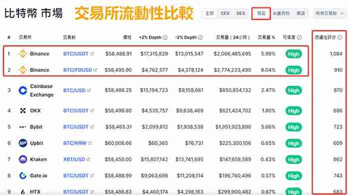Open the 所有交易對 pairs dropdown
The image size is (349, 195).
tap(330, 13)
